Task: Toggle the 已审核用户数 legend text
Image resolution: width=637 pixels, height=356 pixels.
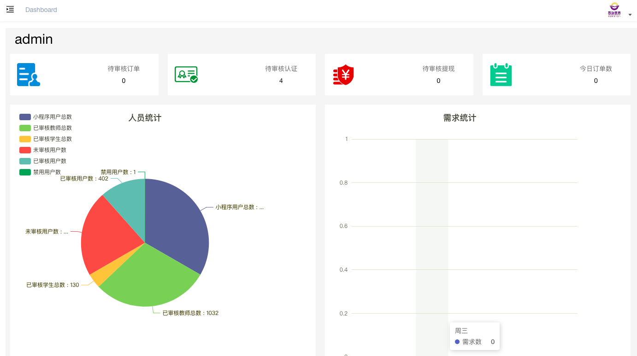Action: pyautogui.click(x=50, y=161)
